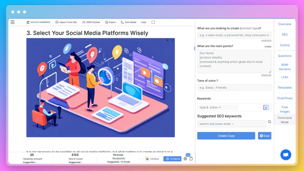The image size is (304, 171).
Task: Select Command Mode tab
Action: (x=285, y=120)
